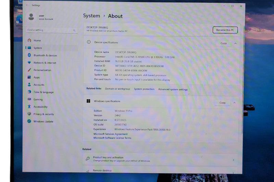
Task: Select the Device ID value text
Action: pos(139,66)
